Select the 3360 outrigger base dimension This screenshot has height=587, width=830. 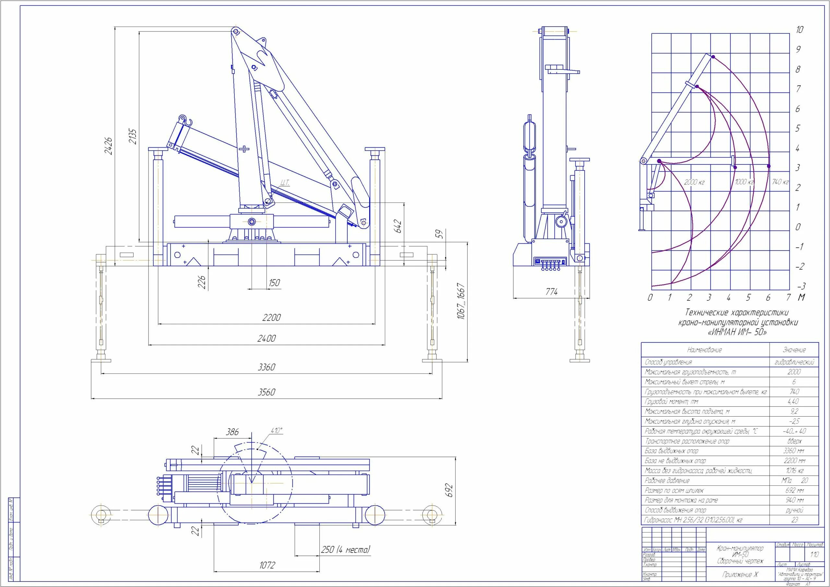pos(267,367)
